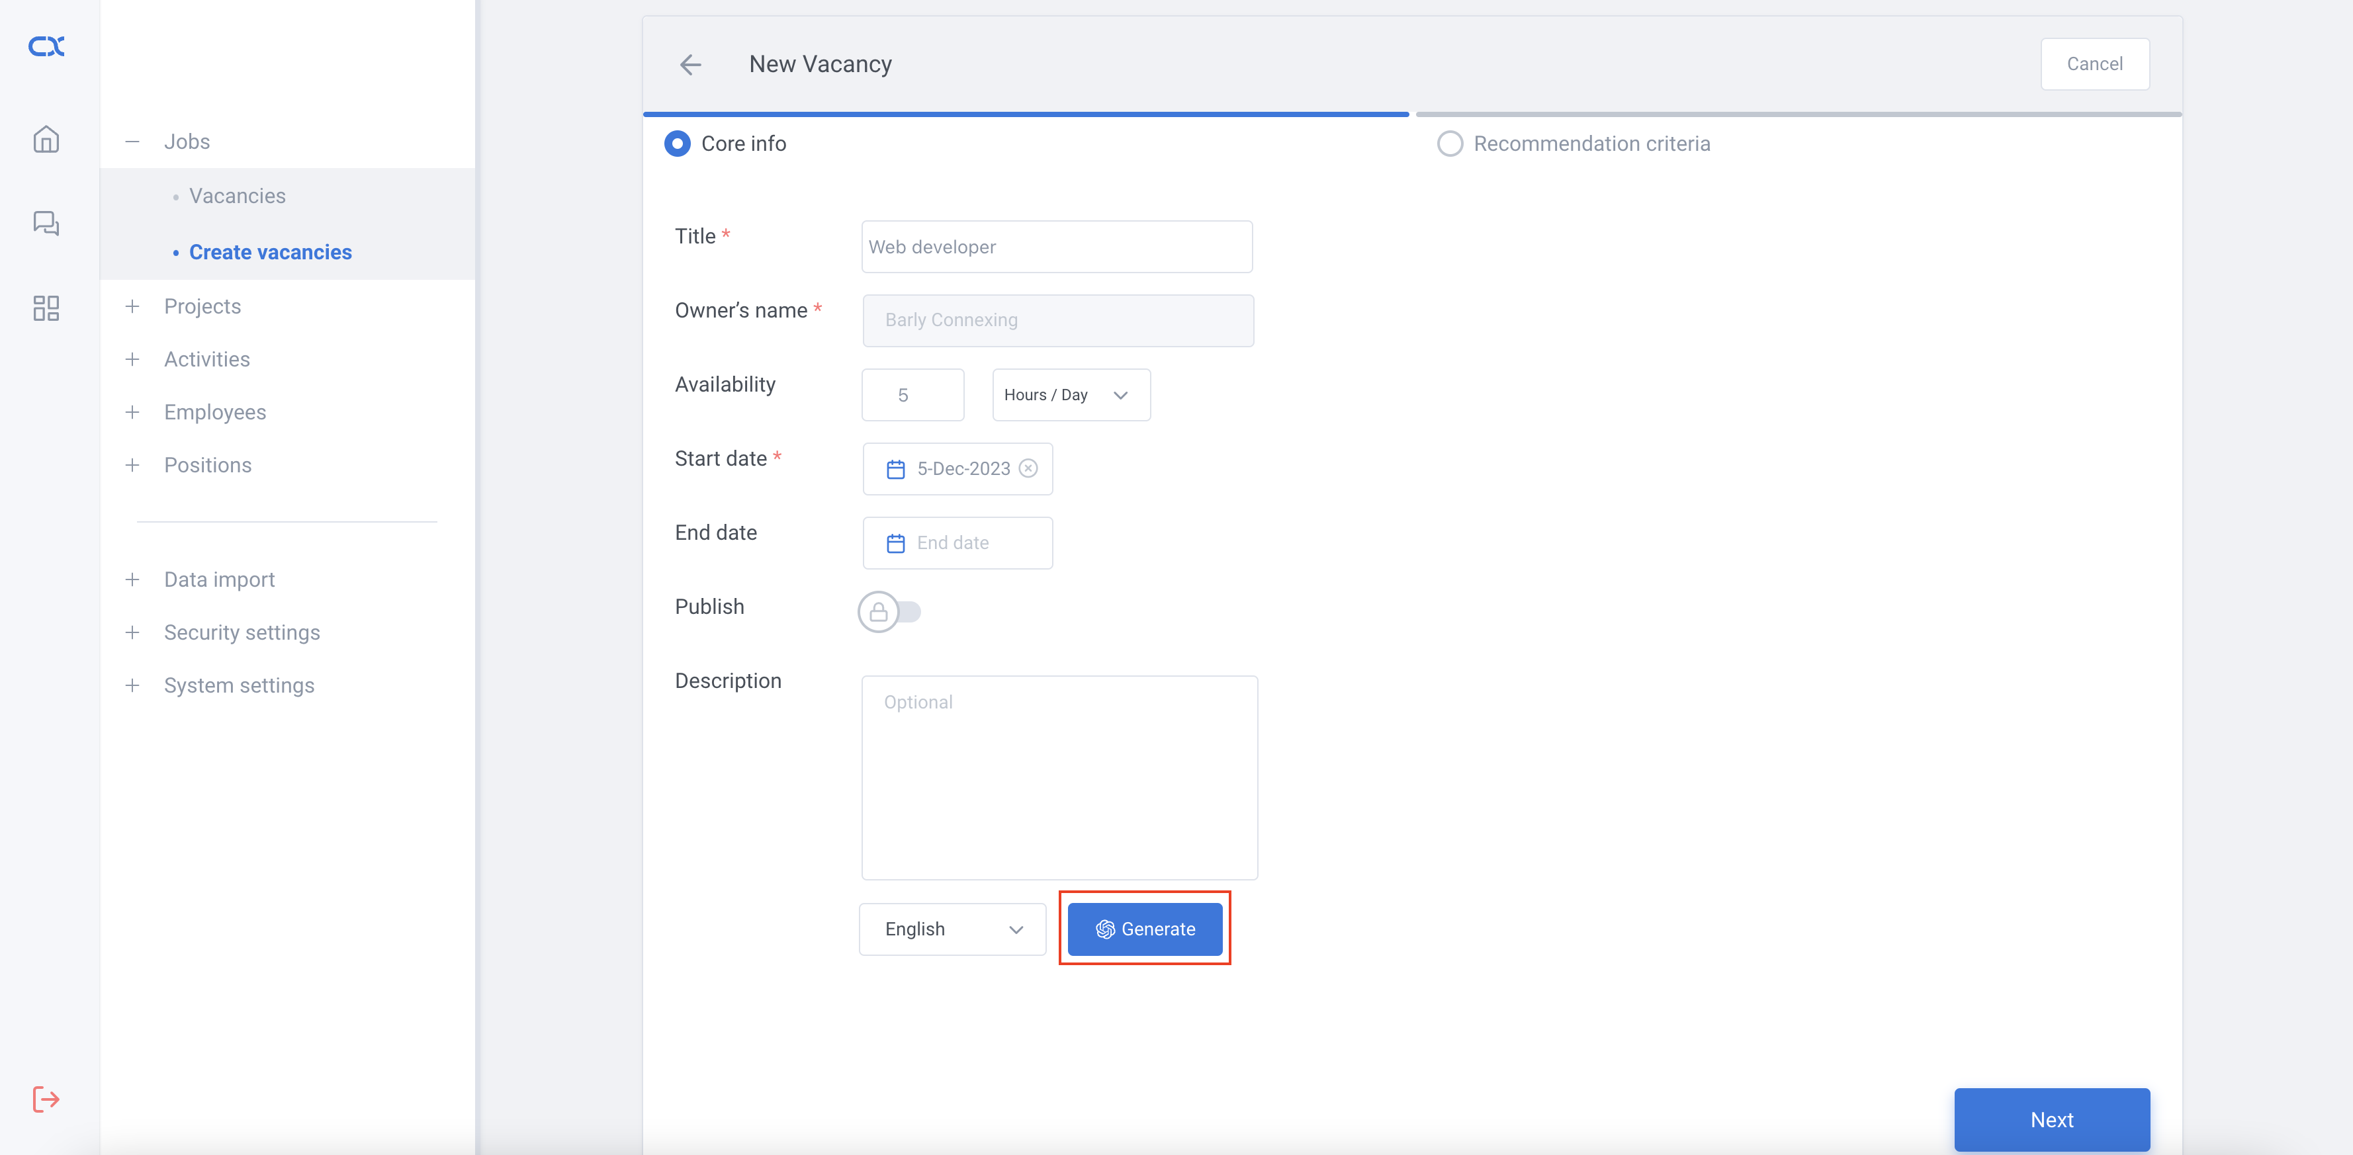Viewport: 2353px width, 1155px height.
Task: Open the dashboard grid icon
Action: pyautogui.click(x=46, y=308)
